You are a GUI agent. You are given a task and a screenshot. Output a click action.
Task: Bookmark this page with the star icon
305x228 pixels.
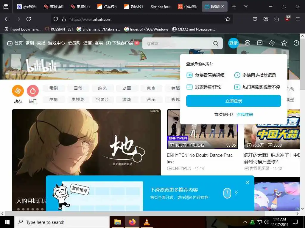(228, 19)
